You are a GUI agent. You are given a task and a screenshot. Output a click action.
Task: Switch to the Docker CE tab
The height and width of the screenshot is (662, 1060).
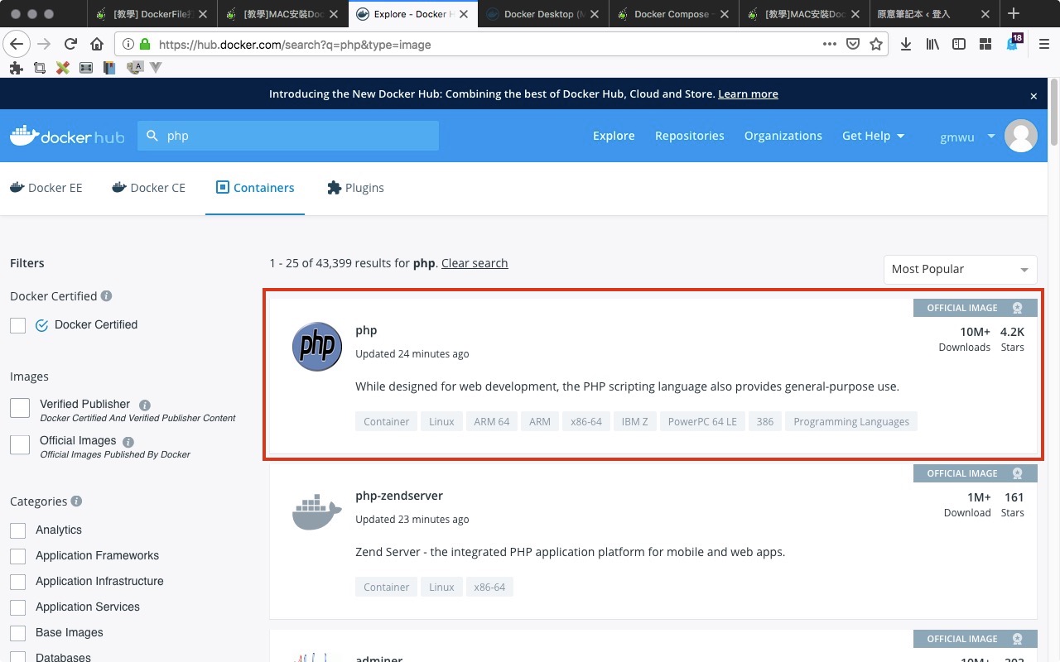pos(149,188)
